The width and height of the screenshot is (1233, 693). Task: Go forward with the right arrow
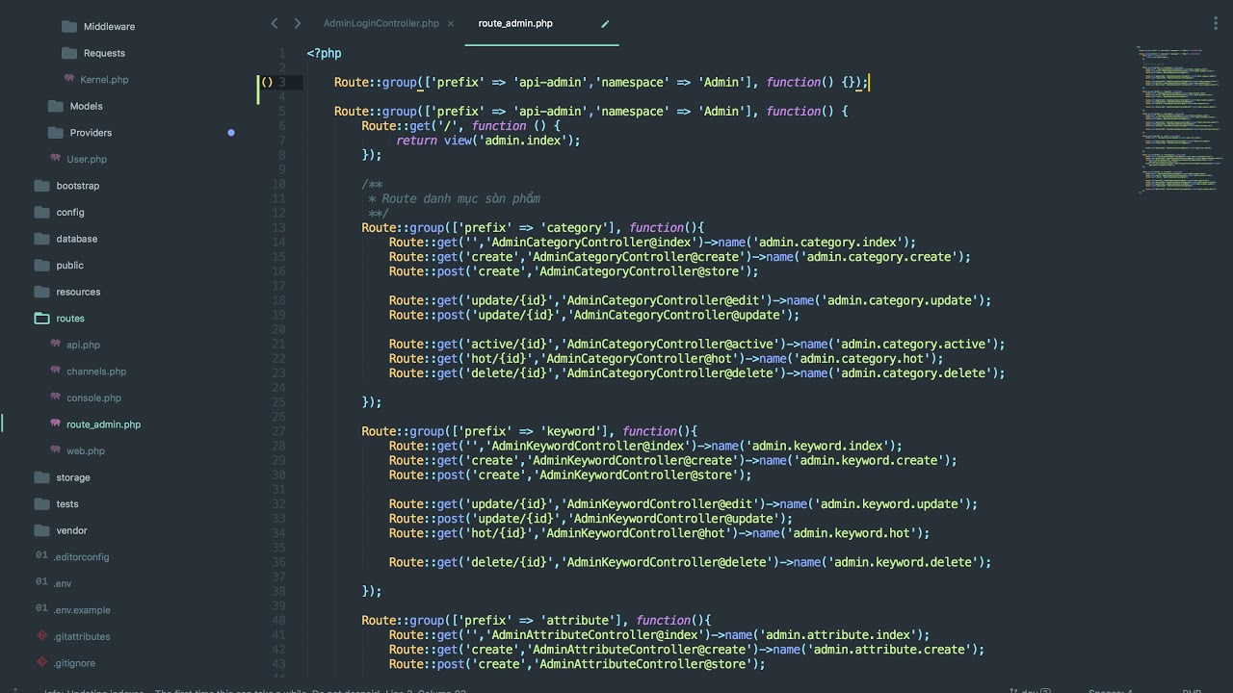(297, 23)
